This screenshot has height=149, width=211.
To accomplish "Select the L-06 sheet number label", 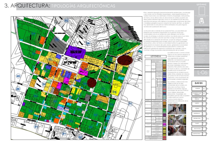I will 202,73.
